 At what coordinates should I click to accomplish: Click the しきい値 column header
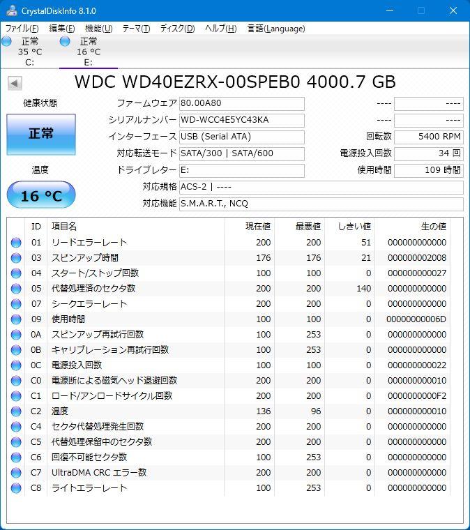click(350, 227)
